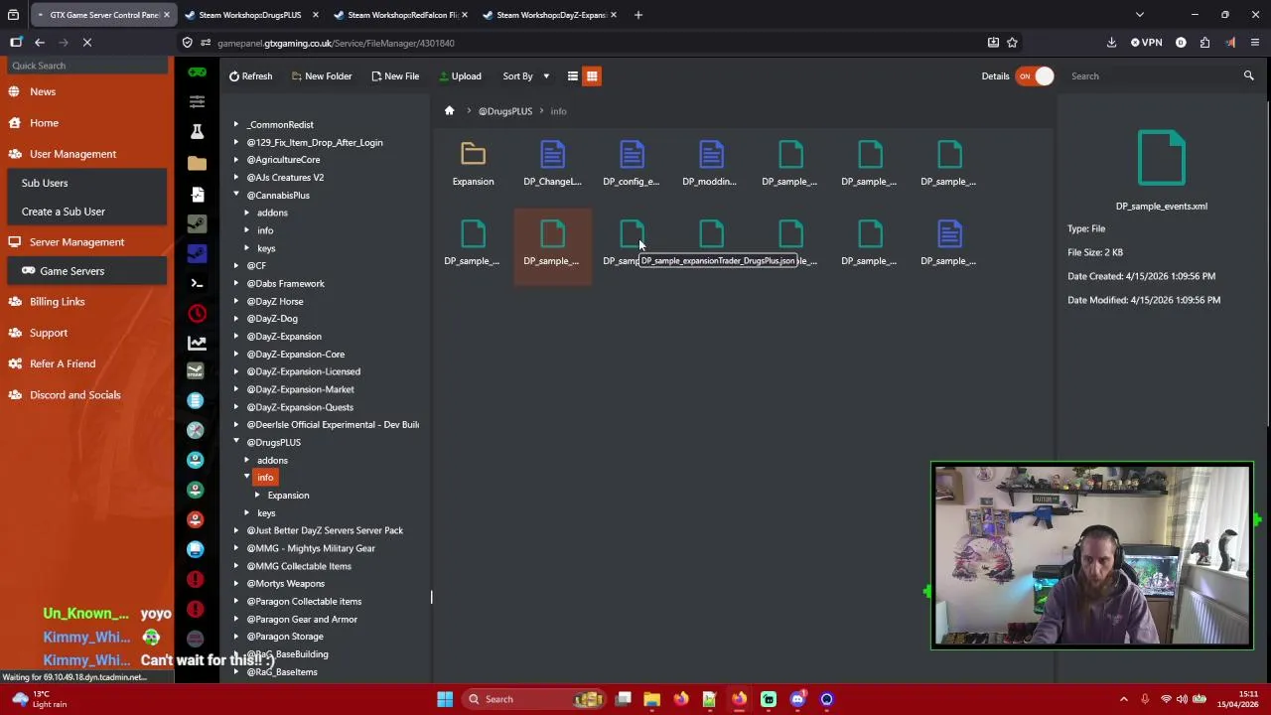This screenshot has width=1271, height=715.
Task: Open File Explorer from the Windows taskbar
Action: [651, 699]
